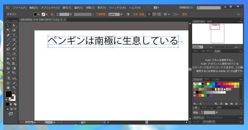Click the large black Fill color box
Screen dimensions: 248x130
click(x=9, y=94)
